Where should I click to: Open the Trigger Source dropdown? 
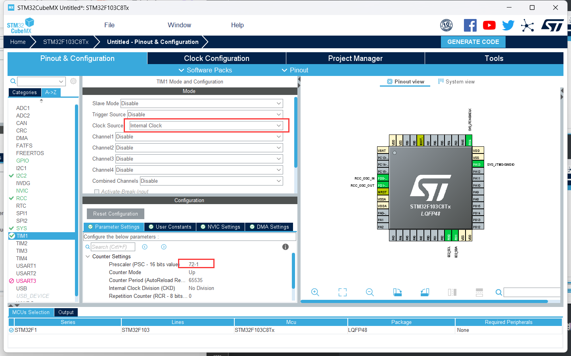pyautogui.click(x=205, y=114)
